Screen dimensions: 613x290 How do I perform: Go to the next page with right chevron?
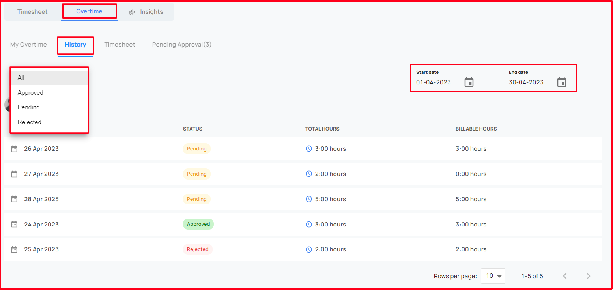click(589, 276)
